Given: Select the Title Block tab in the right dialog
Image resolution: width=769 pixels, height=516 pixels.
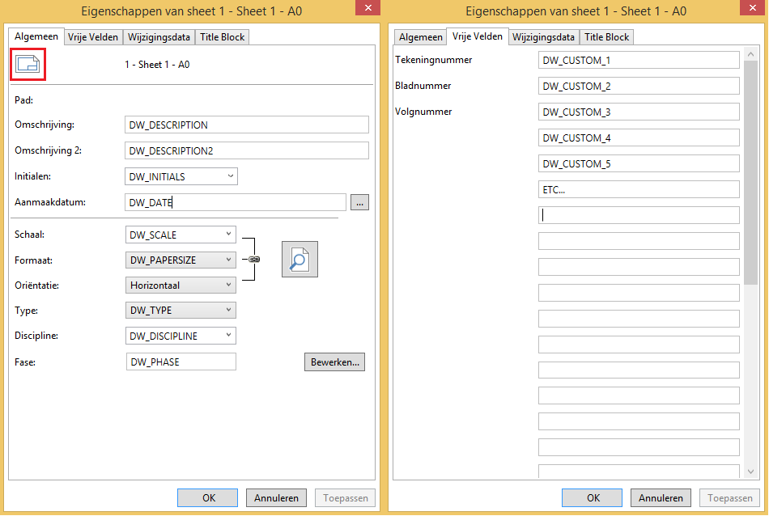Looking at the screenshot, I should tap(606, 37).
